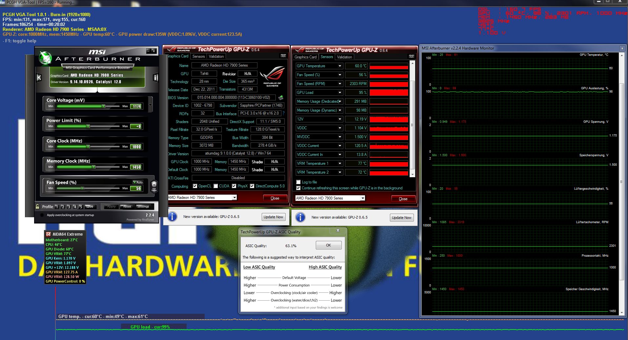This screenshot has width=628, height=340.
Task: Click info icon in right GPU-Z update bar
Action: click(300, 217)
